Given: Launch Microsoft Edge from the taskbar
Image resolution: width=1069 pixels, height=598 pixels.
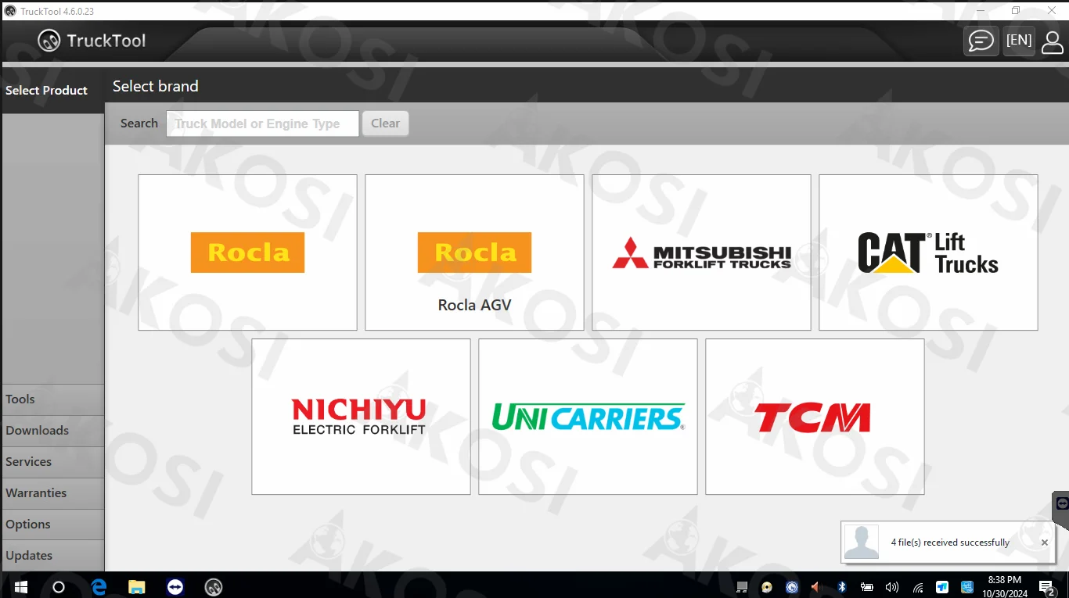Looking at the screenshot, I should tap(99, 586).
